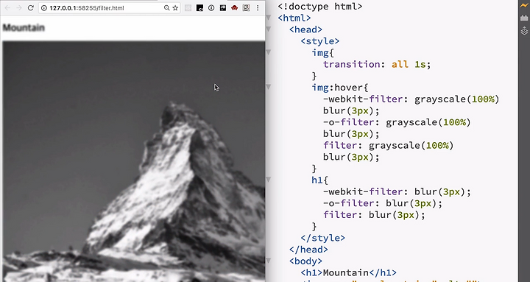Click the opening <style> tag
This screenshot has height=282, width=530.
pos(319,41)
